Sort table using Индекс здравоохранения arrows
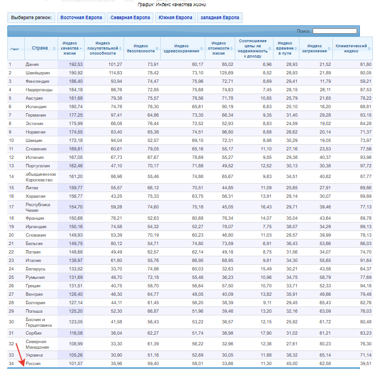This screenshot has width=378, height=369. 201,48
